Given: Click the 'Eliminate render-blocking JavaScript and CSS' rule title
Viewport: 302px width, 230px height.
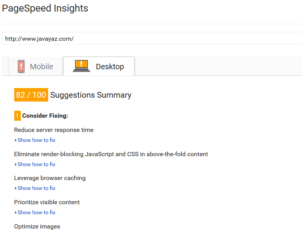Looking at the screenshot, I should click(111, 154).
